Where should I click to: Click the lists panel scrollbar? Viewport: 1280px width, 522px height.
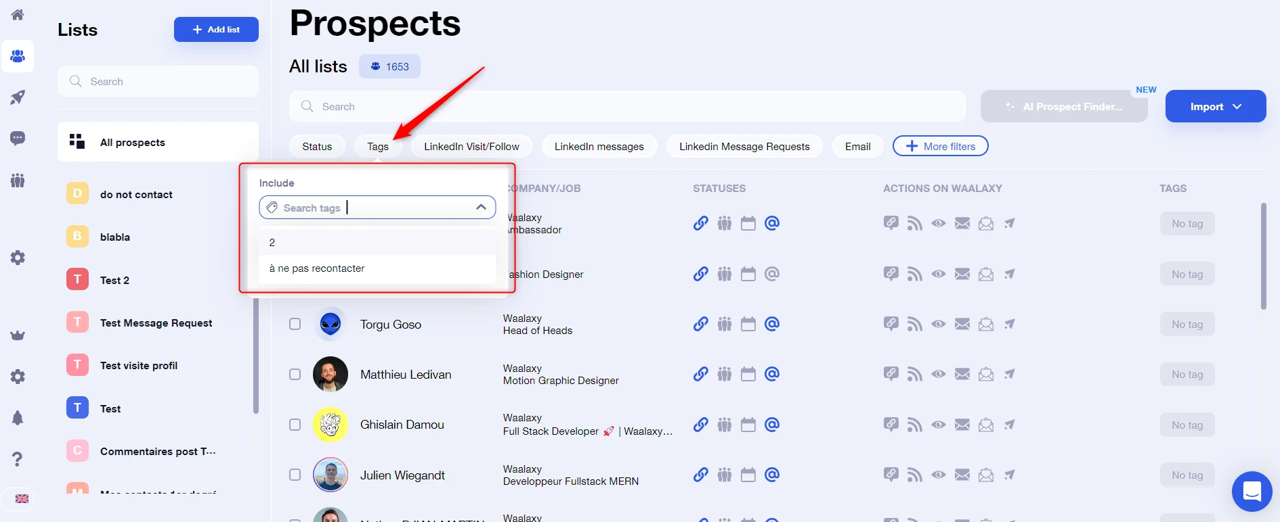click(x=255, y=356)
